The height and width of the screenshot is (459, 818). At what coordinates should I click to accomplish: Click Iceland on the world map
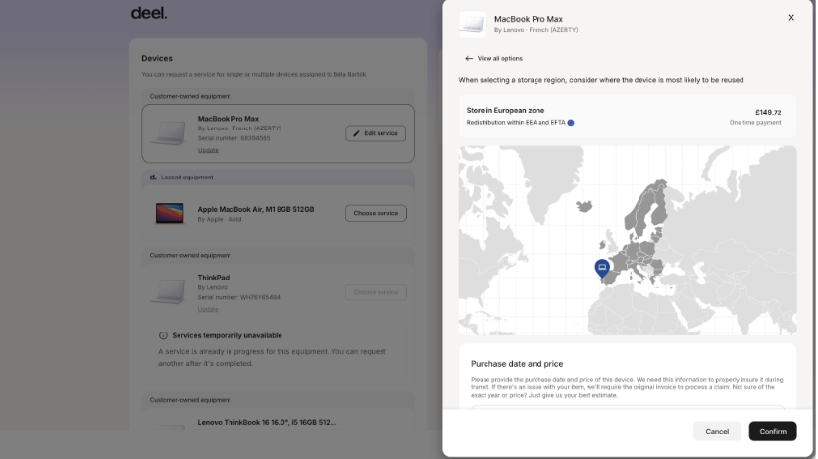585,207
